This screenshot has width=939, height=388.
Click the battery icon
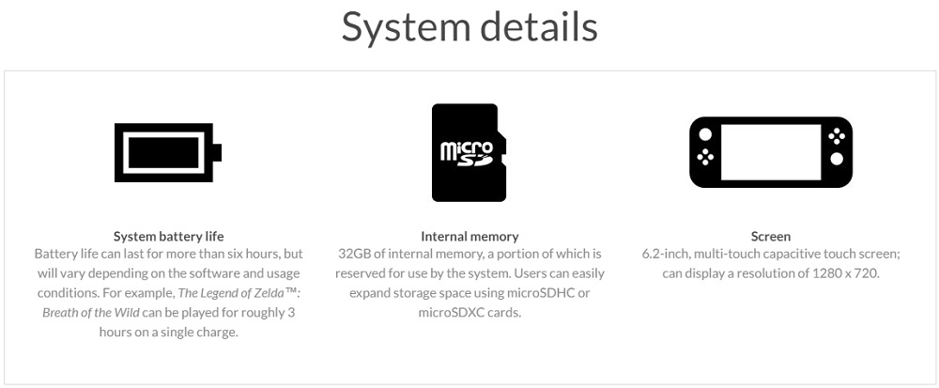[168, 153]
